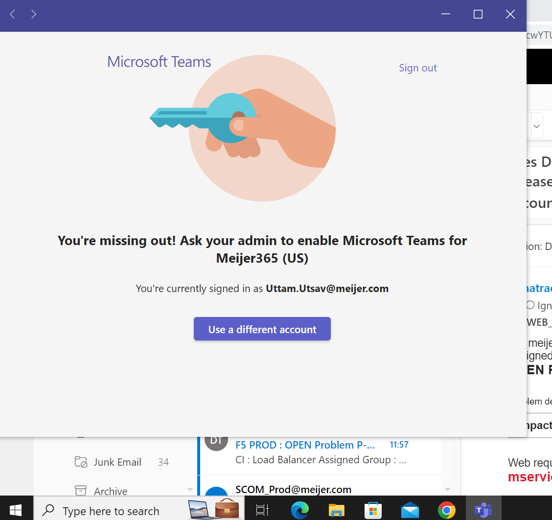Click the folder pane scroll-down arrow in Outlook

(x=190, y=489)
